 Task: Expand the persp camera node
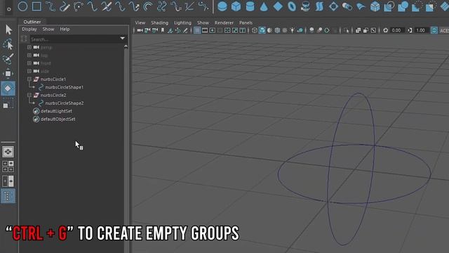coord(29,47)
